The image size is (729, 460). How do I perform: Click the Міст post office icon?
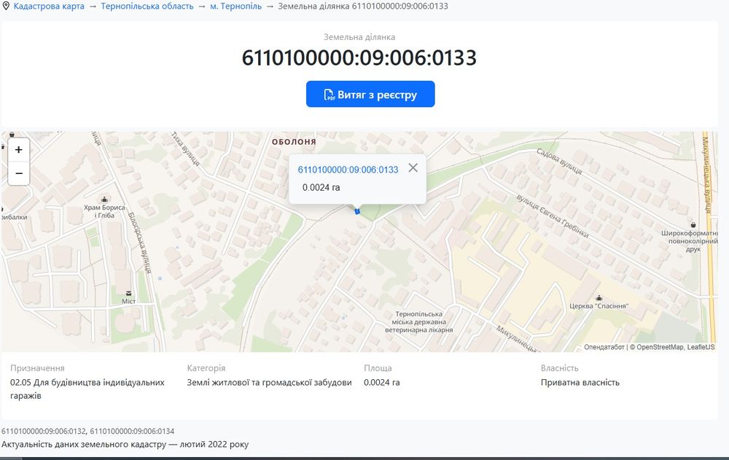coord(128,293)
